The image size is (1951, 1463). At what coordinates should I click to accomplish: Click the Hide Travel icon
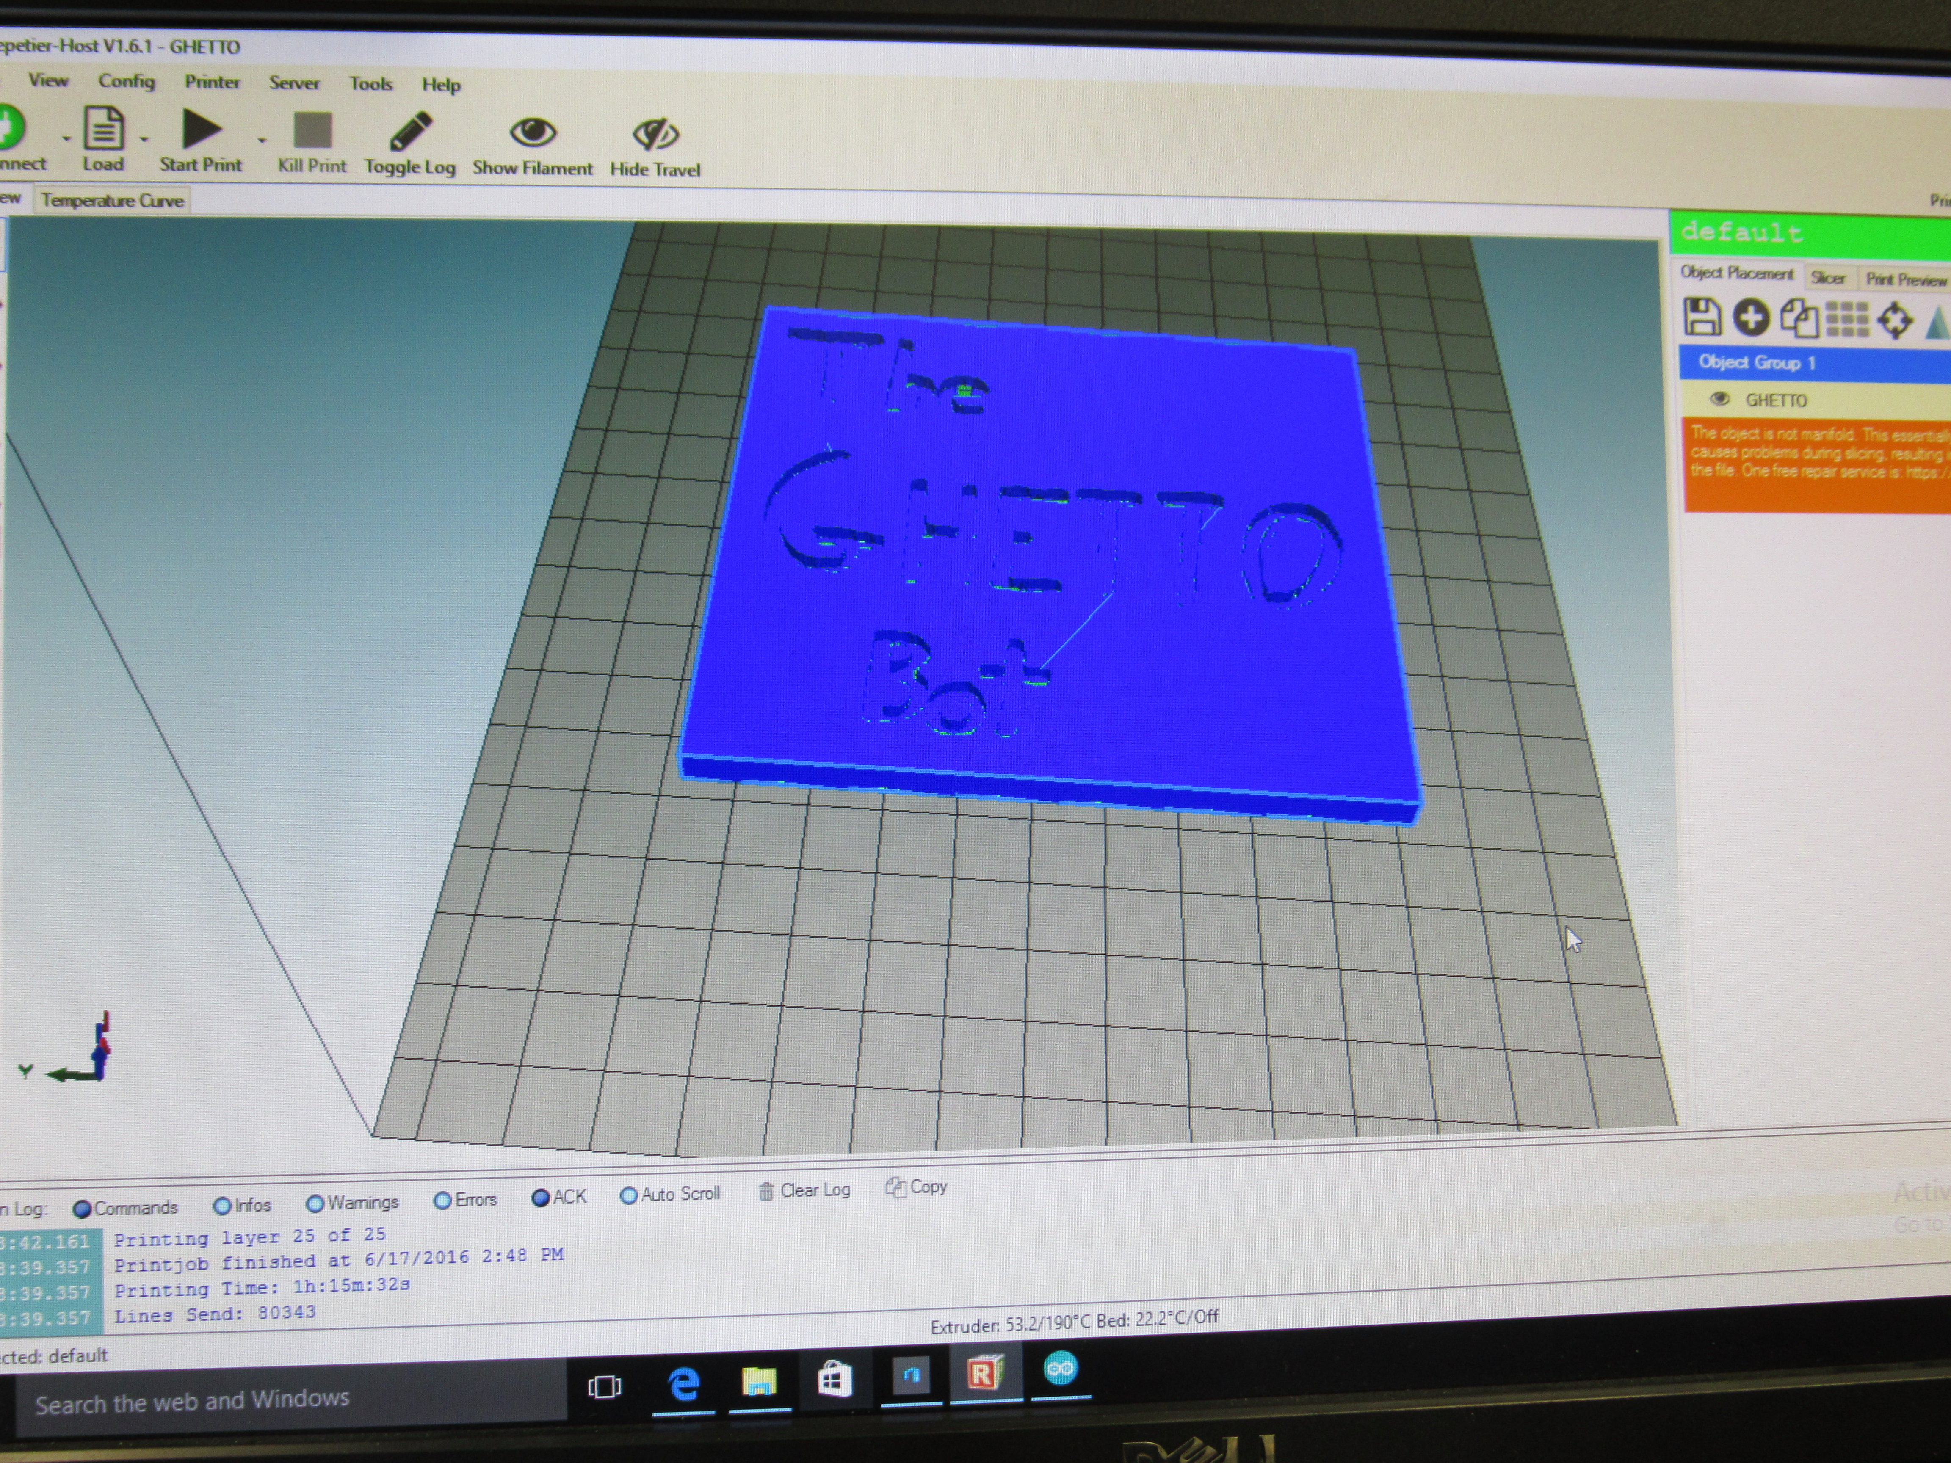[655, 134]
